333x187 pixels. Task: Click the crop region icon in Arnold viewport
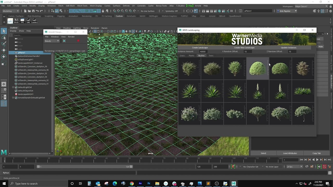(64, 41)
